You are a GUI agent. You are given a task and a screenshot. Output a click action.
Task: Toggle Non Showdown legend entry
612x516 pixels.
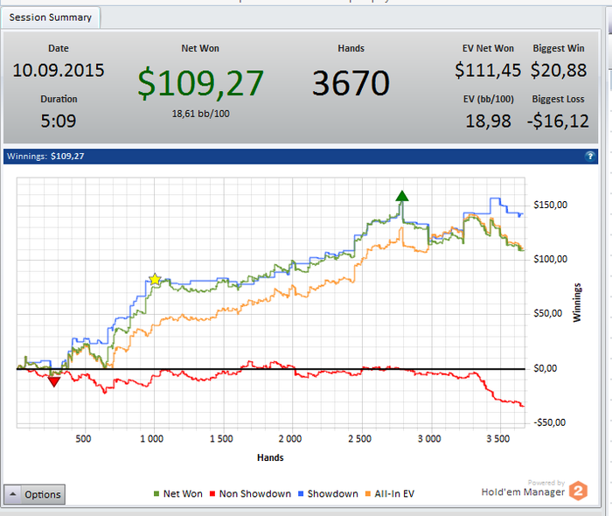coord(250,494)
